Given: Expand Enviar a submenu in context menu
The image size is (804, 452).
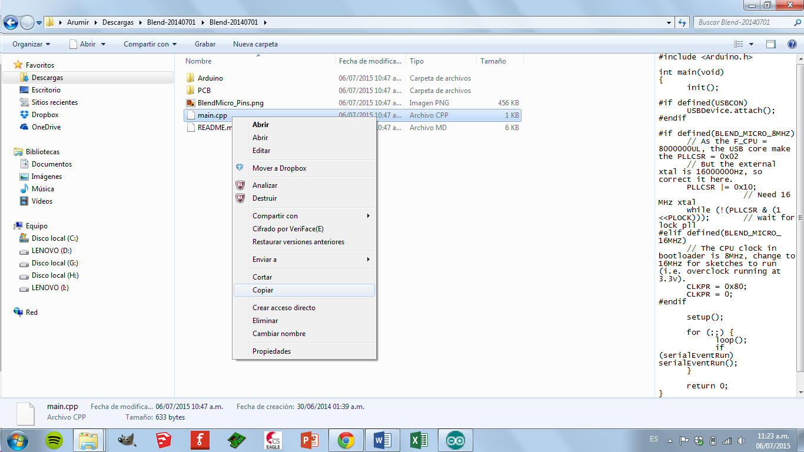Looking at the screenshot, I should [304, 260].
